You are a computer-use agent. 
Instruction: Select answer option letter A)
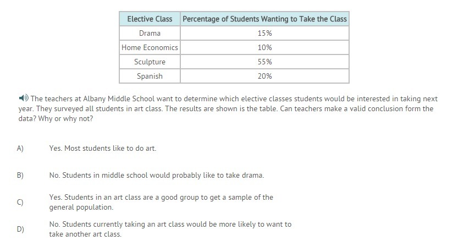(20, 149)
